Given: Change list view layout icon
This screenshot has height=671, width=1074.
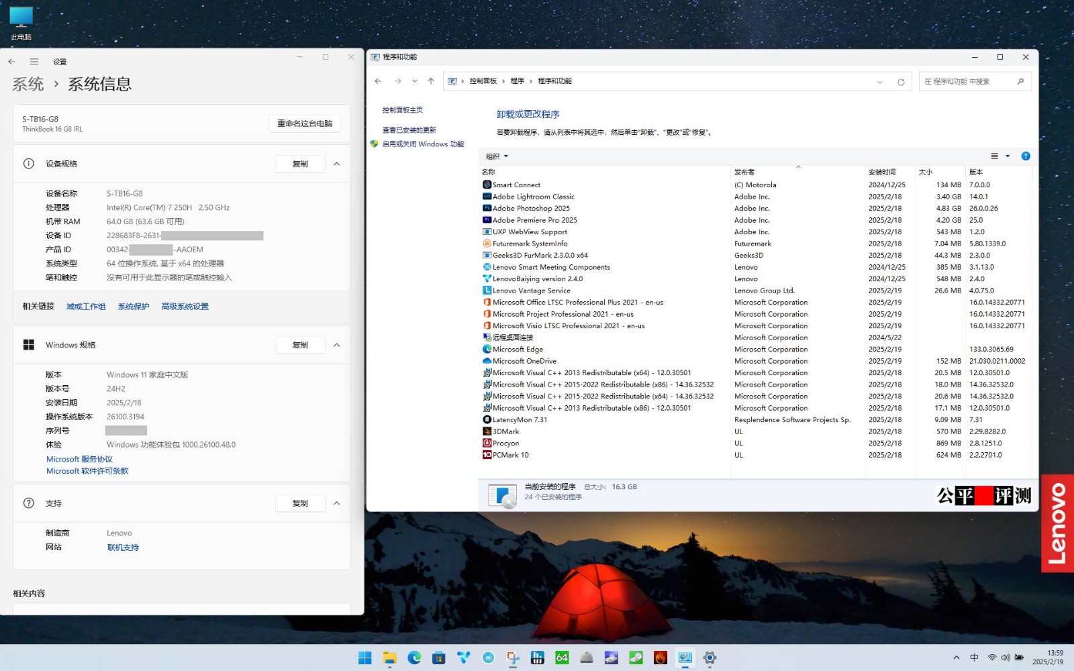Looking at the screenshot, I should coord(995,156).
